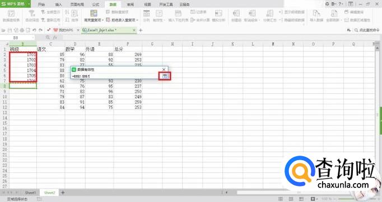The image size is (382, 202).
Task: Click the undo arrow in quick toolbar
Action: coord(34,30)
